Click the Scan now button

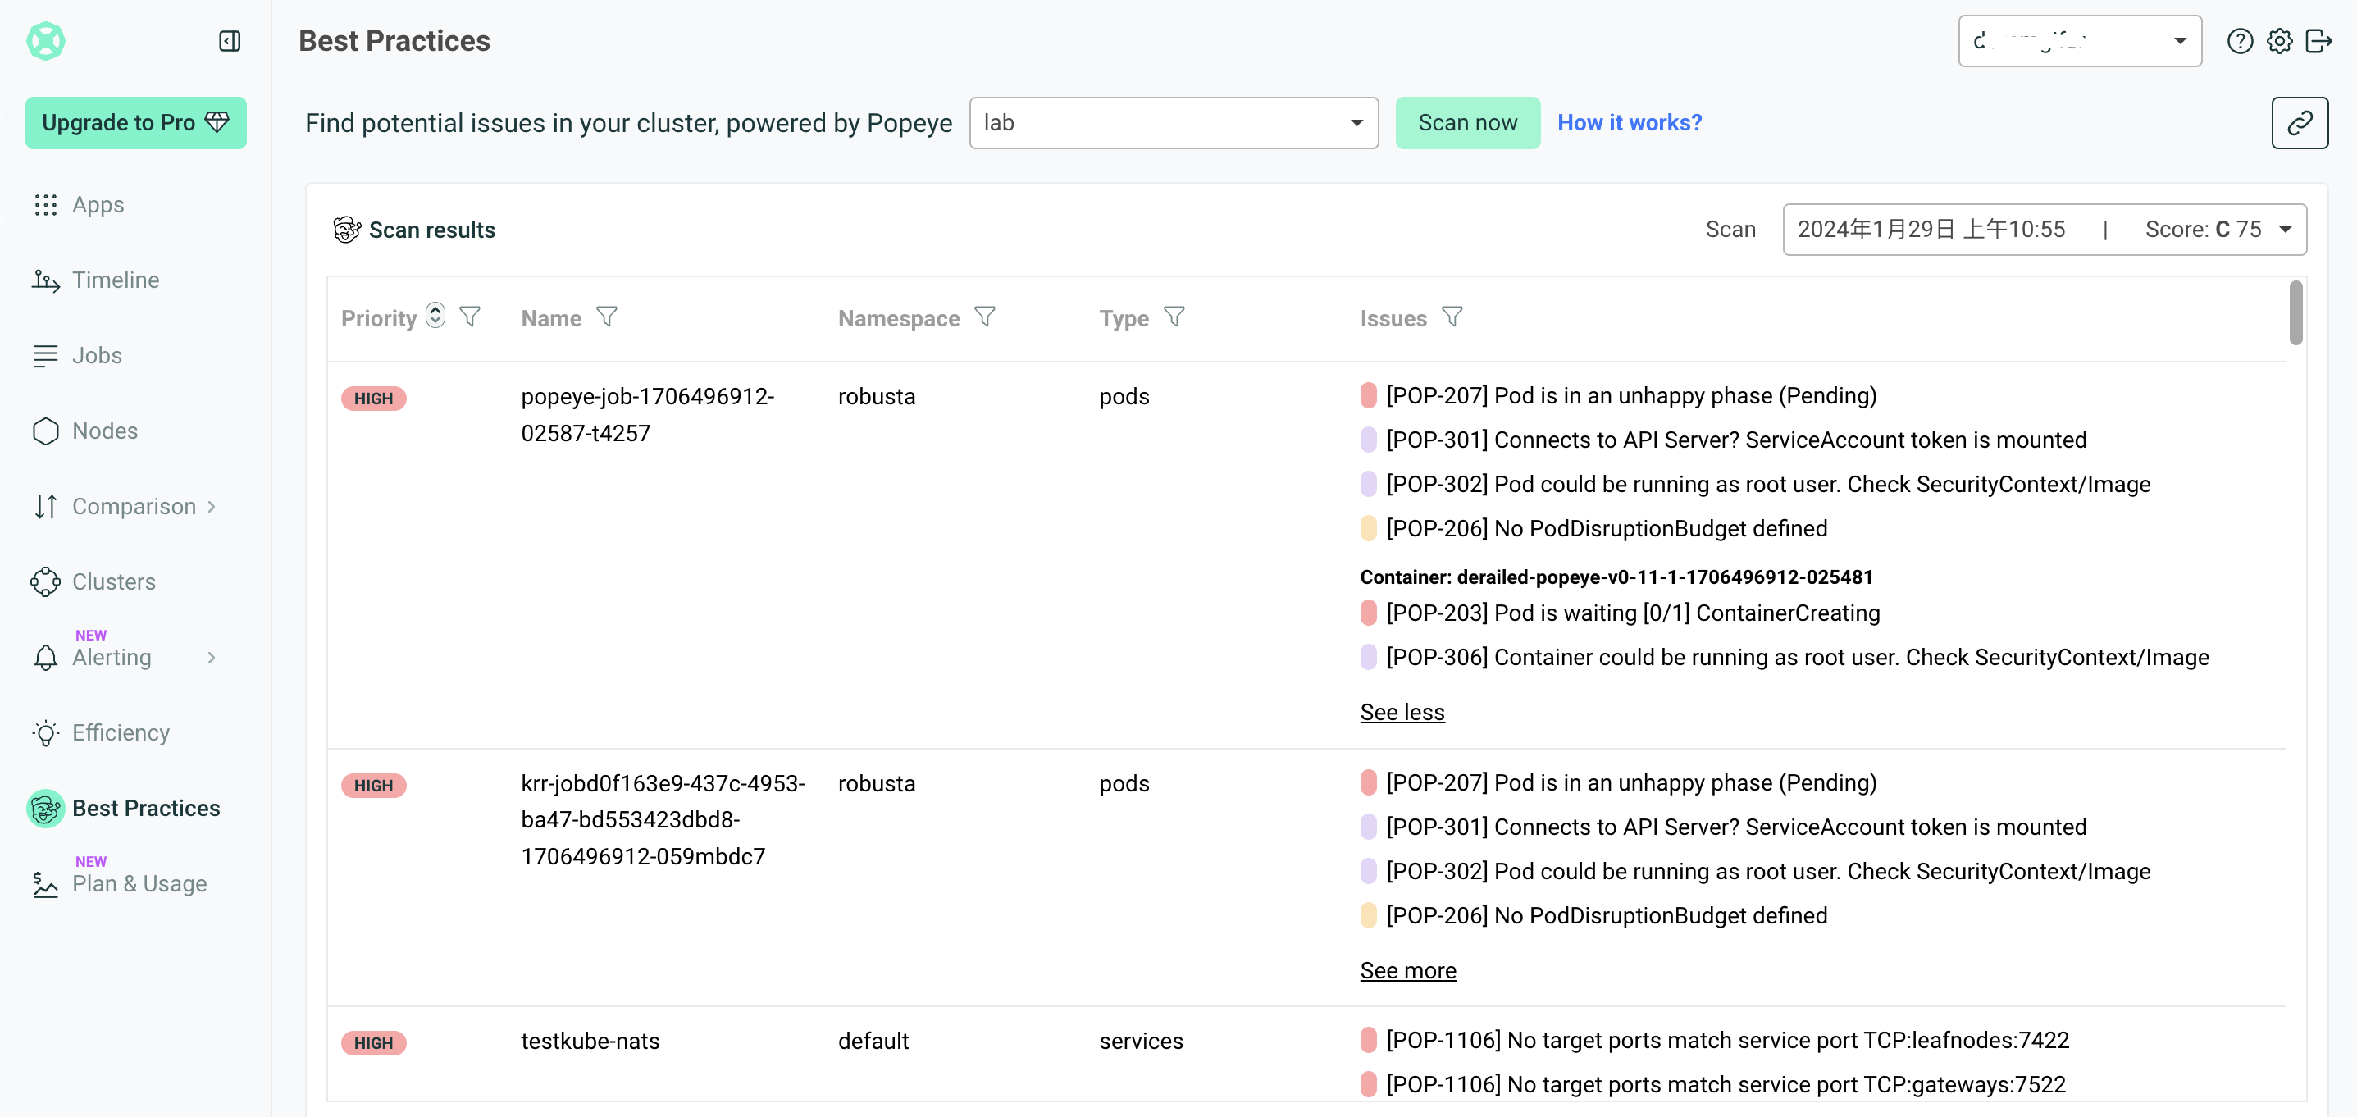point(1466,122)
